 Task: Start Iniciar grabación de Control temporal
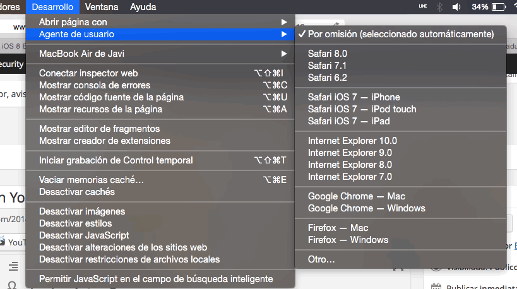pos(160,160)
